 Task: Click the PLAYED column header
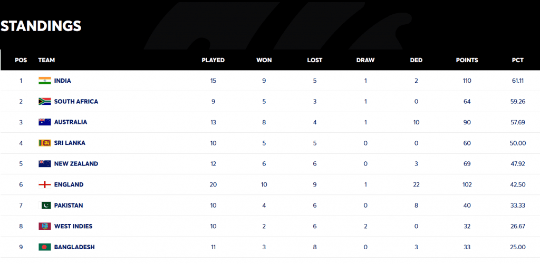[x=213, y=60]
